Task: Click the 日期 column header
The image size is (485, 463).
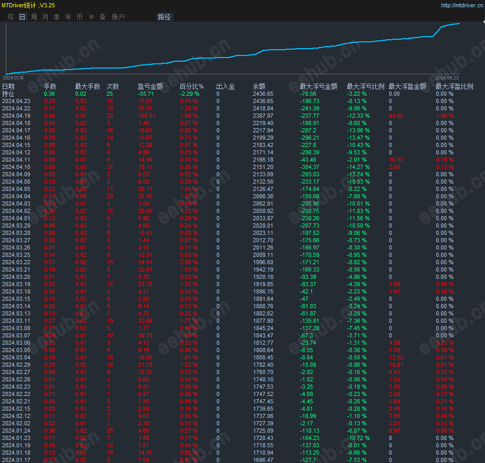Action: point(8,86)
